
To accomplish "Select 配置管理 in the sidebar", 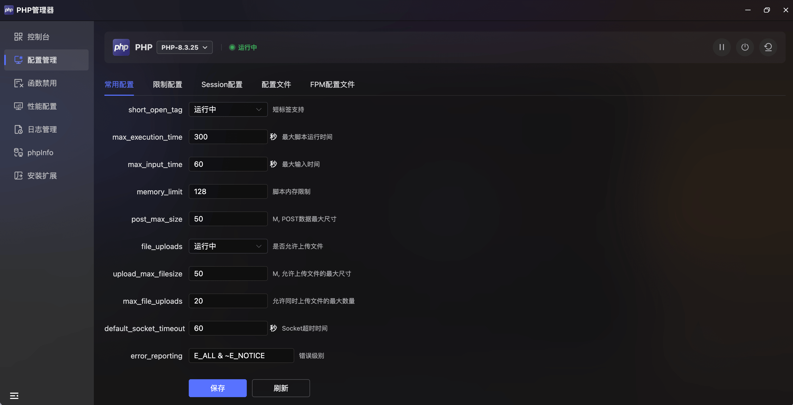I will click(x=46, y=60).
